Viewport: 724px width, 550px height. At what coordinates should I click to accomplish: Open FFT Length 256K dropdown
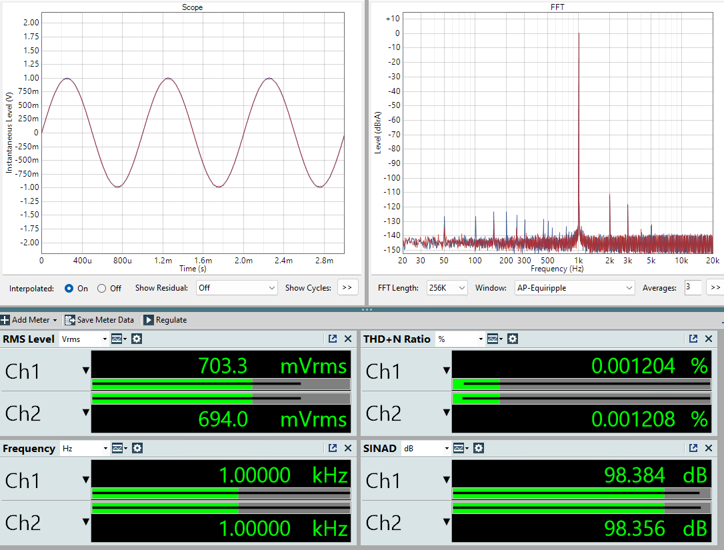(x=447, y=288)
